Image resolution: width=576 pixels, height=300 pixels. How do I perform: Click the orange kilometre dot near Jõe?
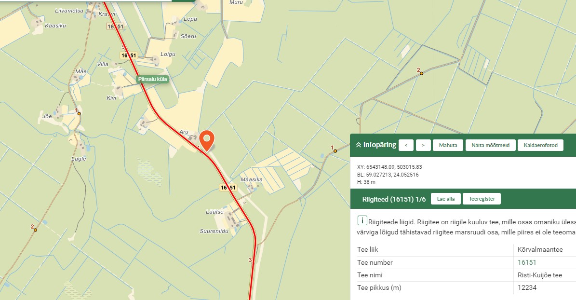click(x=79, y=114)
